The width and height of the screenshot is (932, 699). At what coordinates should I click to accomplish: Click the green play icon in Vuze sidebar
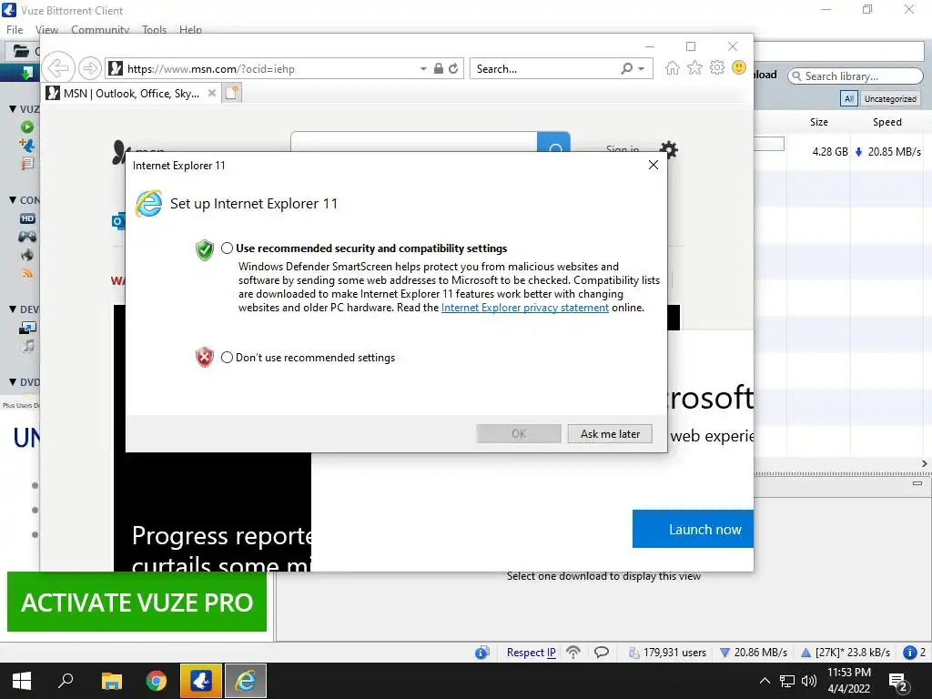click(27, 127)
